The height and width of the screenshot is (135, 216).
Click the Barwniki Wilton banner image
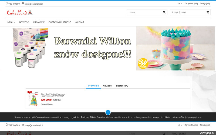pyautogui.click(x=108, y=48)
